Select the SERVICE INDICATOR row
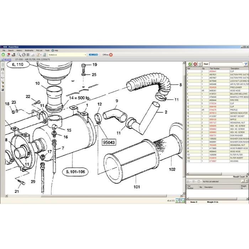This screenshot has height=249, width=249. click(218, 113)
